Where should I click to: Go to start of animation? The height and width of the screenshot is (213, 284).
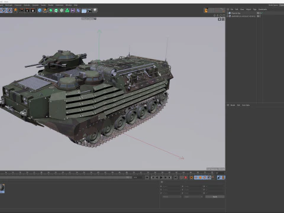point(147,177)
